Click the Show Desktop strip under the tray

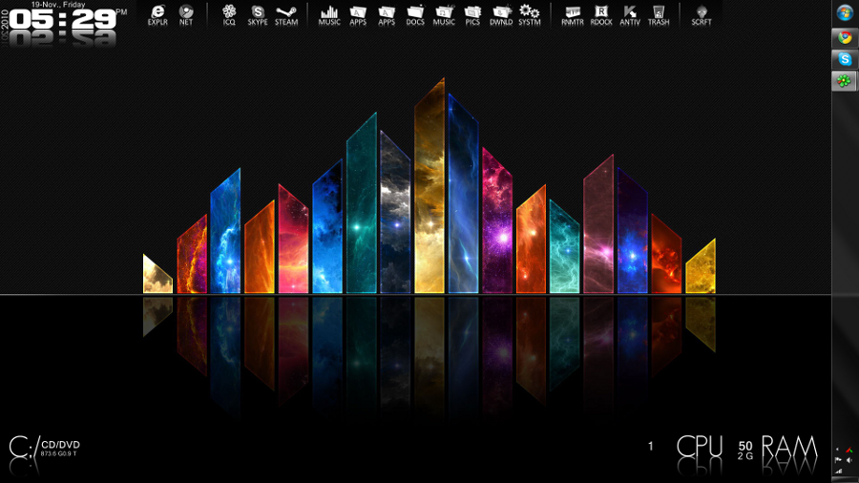click(845, 480)
